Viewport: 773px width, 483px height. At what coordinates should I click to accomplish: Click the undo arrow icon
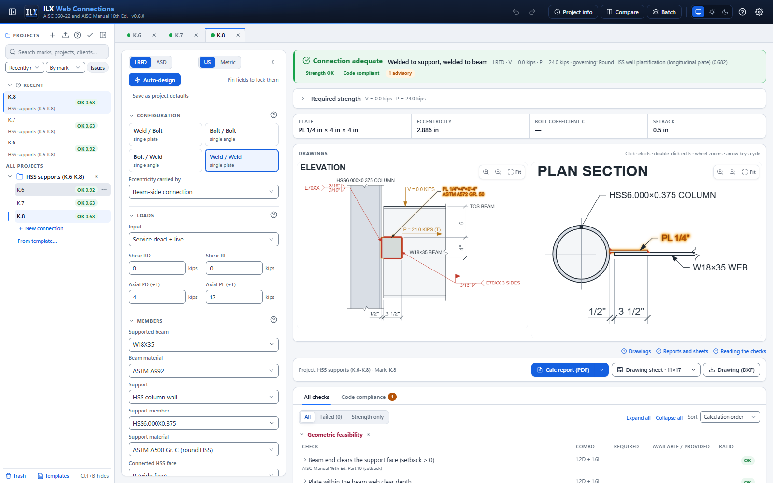pos(516,12)
